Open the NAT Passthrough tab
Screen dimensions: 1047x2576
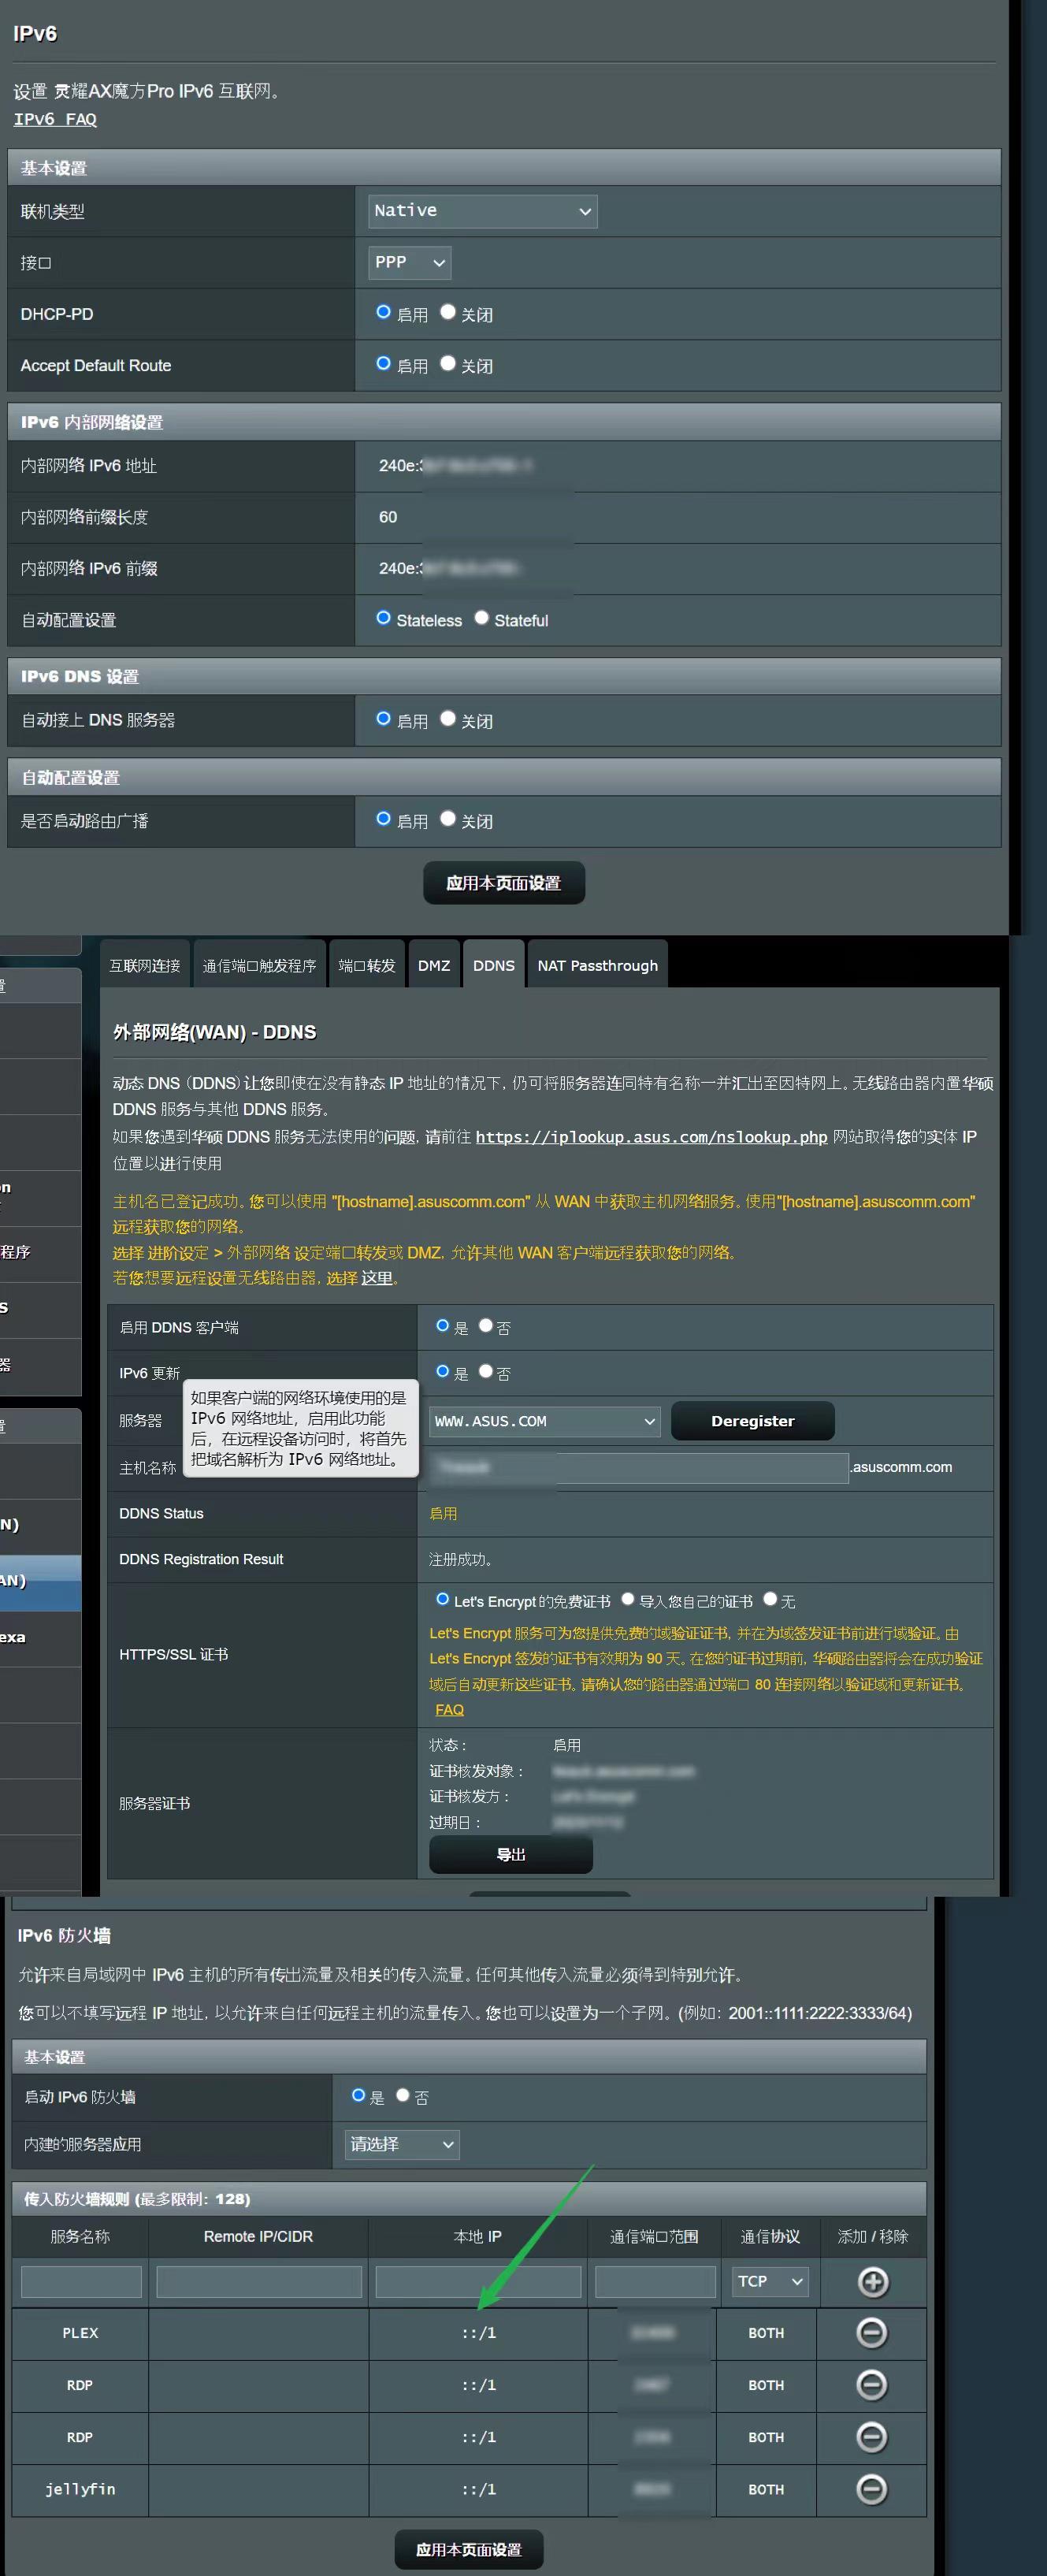pos(597,965)
